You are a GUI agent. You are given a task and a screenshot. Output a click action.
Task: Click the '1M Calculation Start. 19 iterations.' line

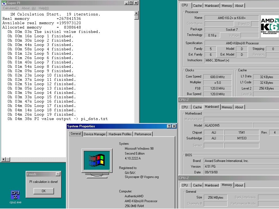click(55, 14)
